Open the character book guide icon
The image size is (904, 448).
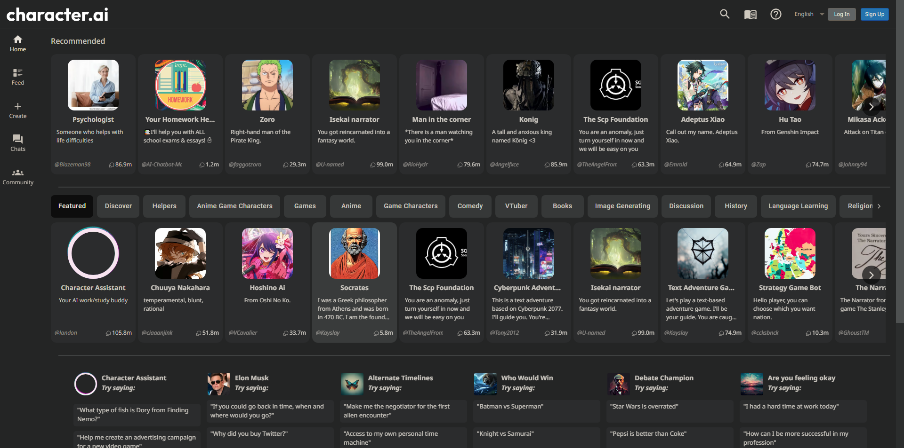point(751,15)
